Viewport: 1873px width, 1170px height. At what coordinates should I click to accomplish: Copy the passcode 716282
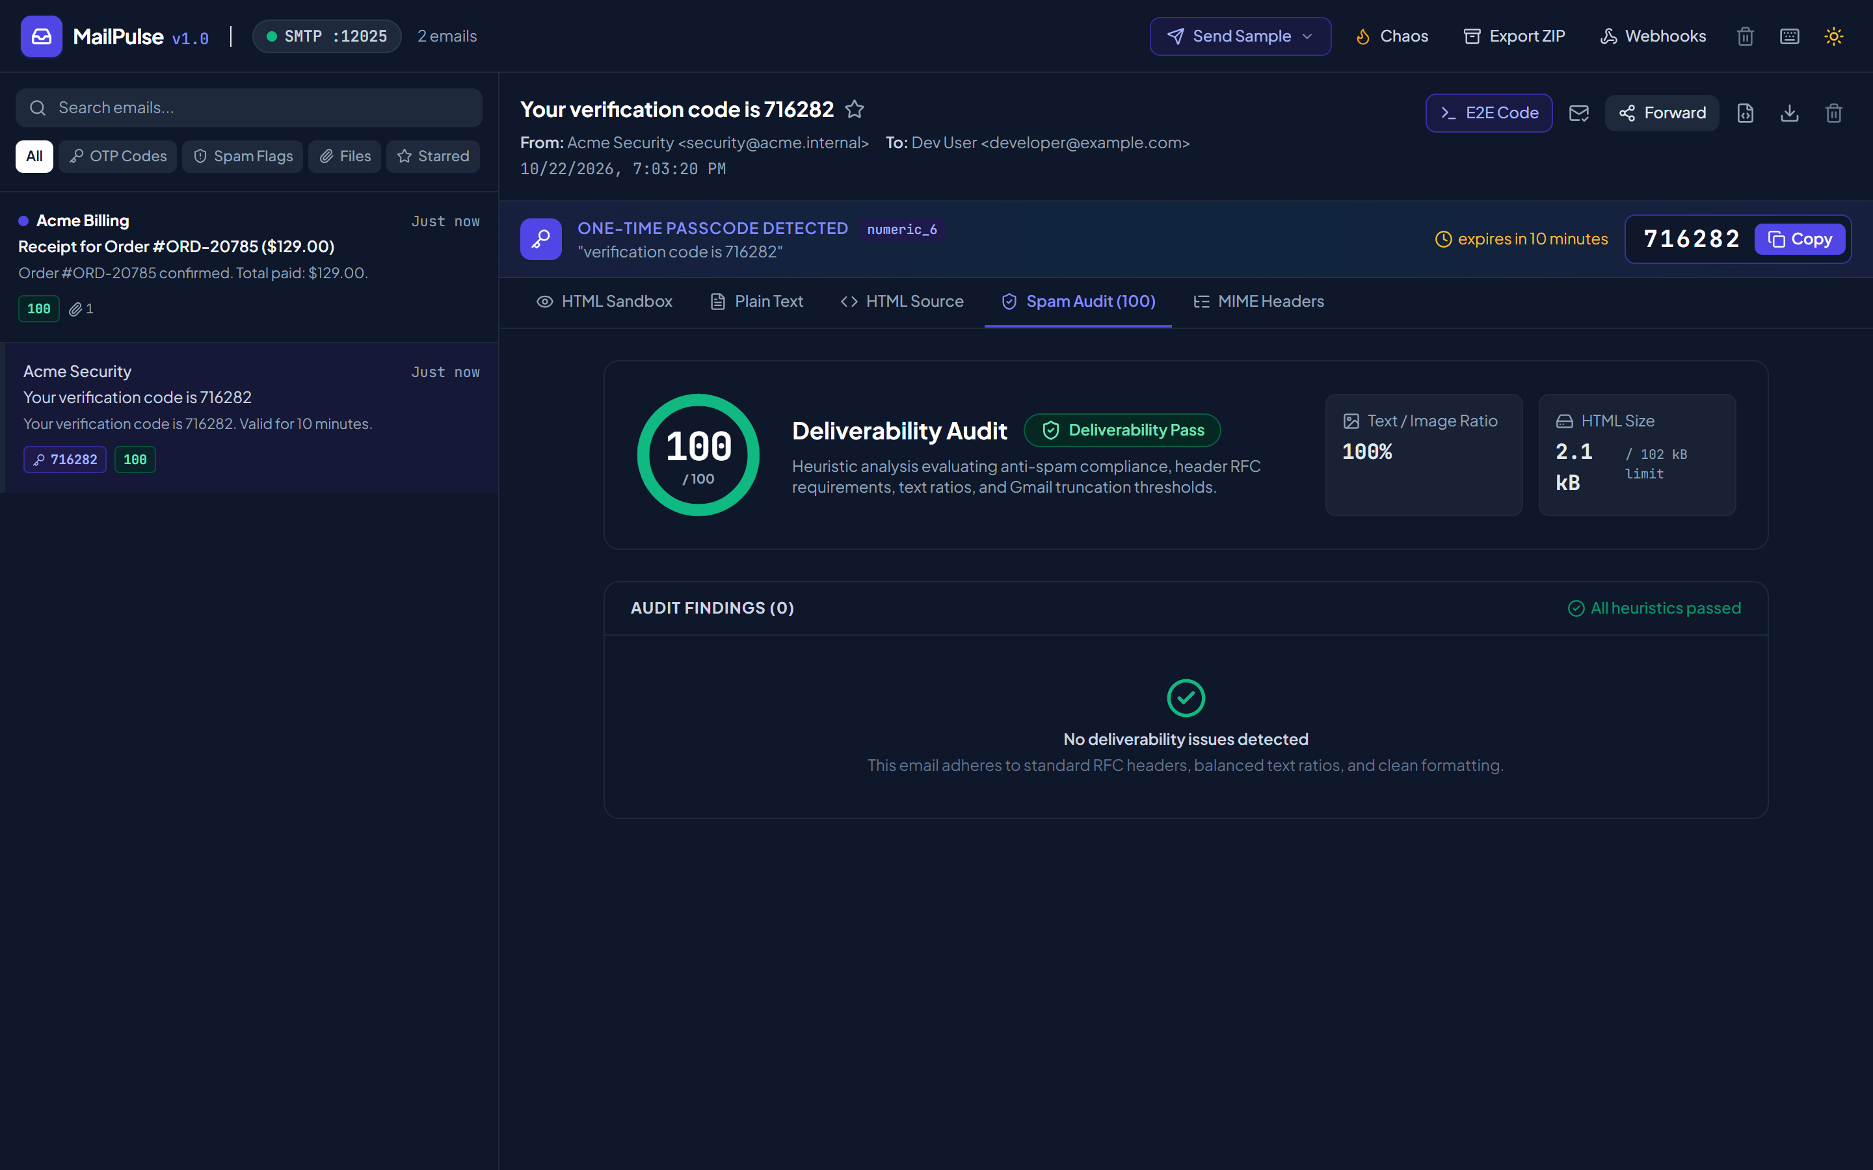(x=1800, y=239)
